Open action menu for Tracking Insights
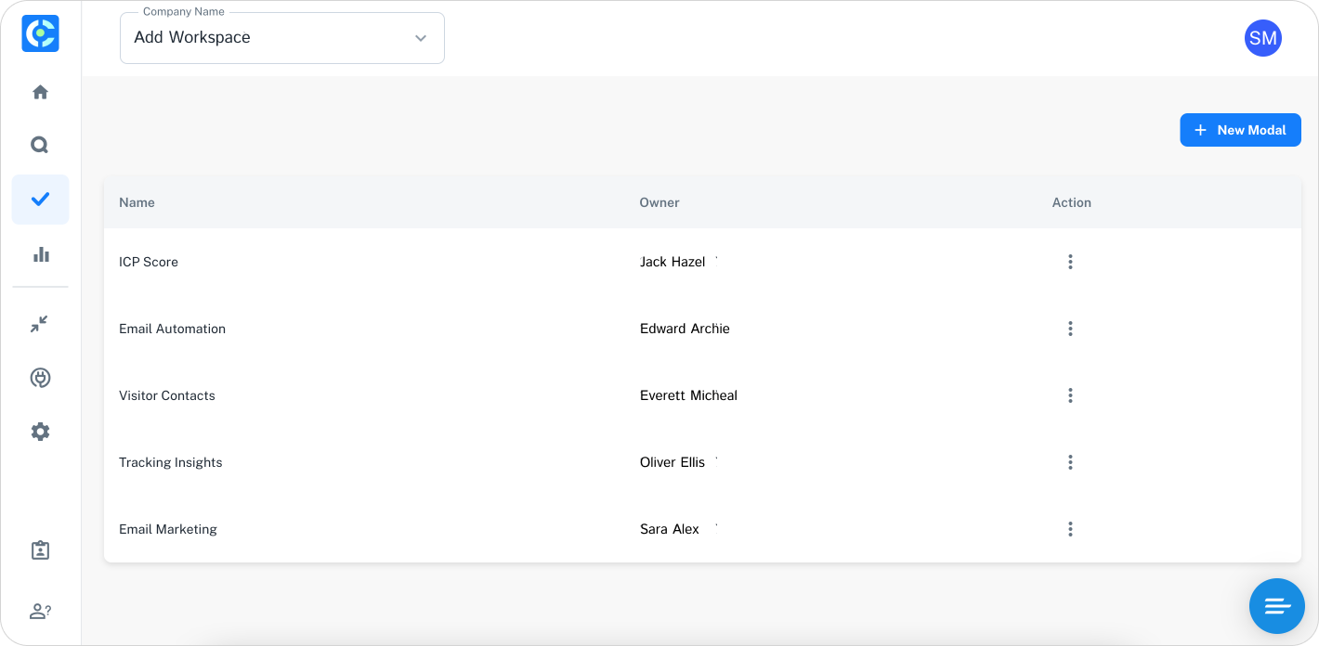Screen dimensions: 1319x646 pyautogui.click(x=1070, y=462)
